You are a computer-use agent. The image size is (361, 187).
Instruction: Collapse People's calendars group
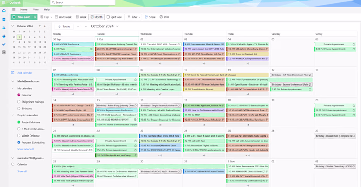[x=13, y=115]
